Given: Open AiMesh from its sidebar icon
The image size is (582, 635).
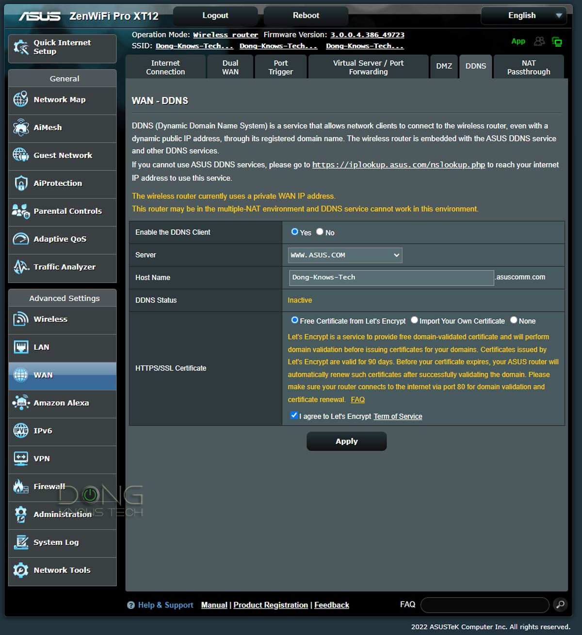Looking at the screenshot, I should click(20, 128).
